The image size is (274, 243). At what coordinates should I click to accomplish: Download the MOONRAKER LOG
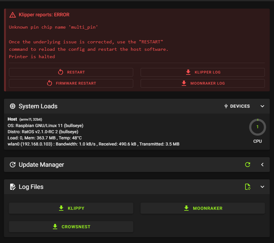click(203, 83)
